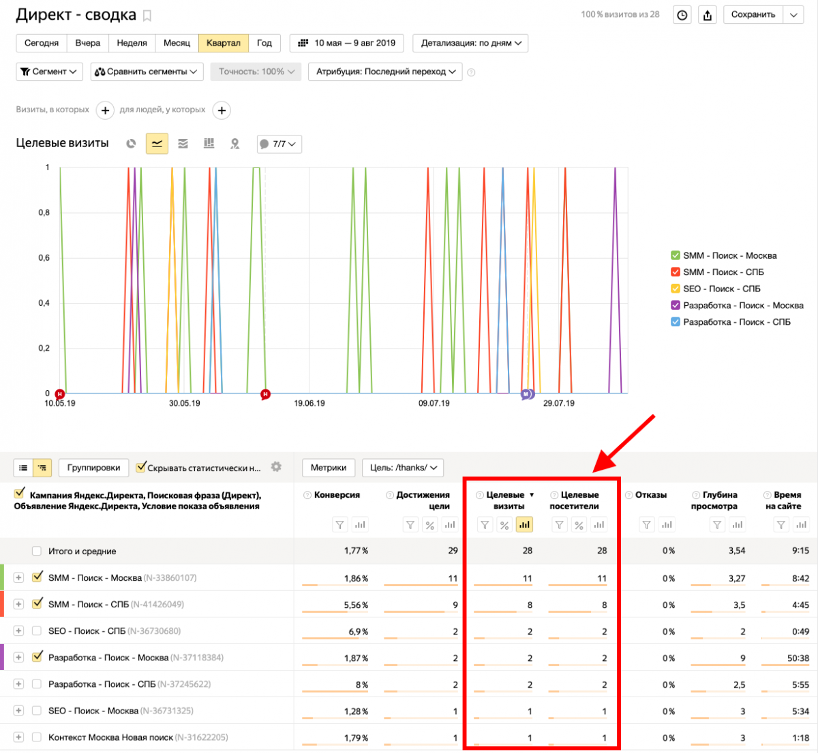This screenshot has height=753, width=818.
Task: Click the bookmark icon beside report title
Action: click(x=147, y=16)
